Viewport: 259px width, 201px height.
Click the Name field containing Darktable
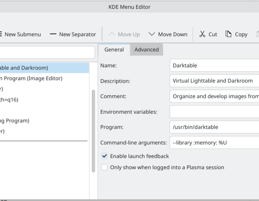[x=214, y=65]
